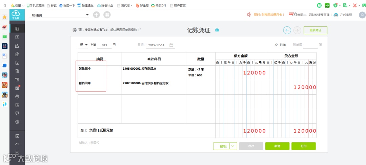Click debit amount 120000 in first row
This screenshot has width=366, height=165.
pos(255,73)
